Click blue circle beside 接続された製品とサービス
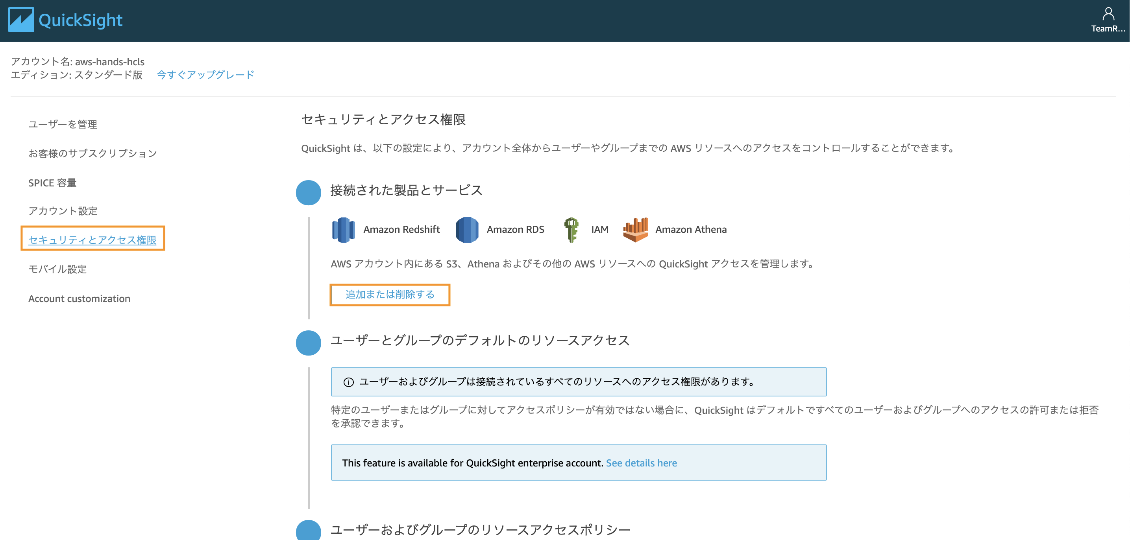The width and height of the screenshot is (1130, 540). [x=309, y=192]
